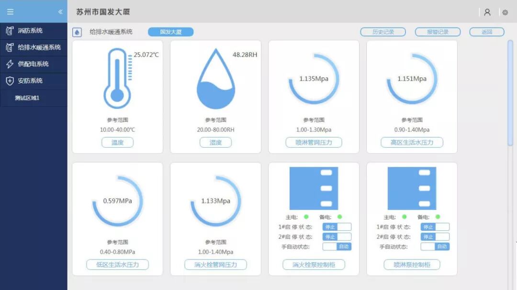Click the 1.135Mpa pressure gauge
This screenshot has height=290, width=517.
(x=314, y=79)
